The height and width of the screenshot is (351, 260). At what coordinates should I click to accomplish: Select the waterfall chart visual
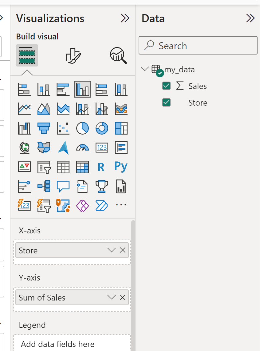pos(24,128)
